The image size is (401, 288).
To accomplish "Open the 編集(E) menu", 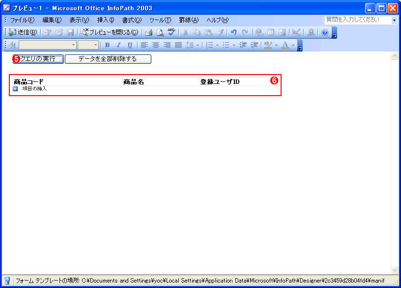I will (x=52, y=20).
